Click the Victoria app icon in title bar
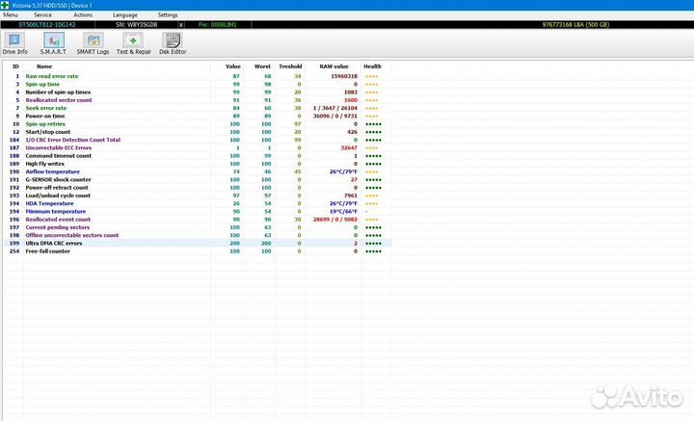 [x=5, y=5]
